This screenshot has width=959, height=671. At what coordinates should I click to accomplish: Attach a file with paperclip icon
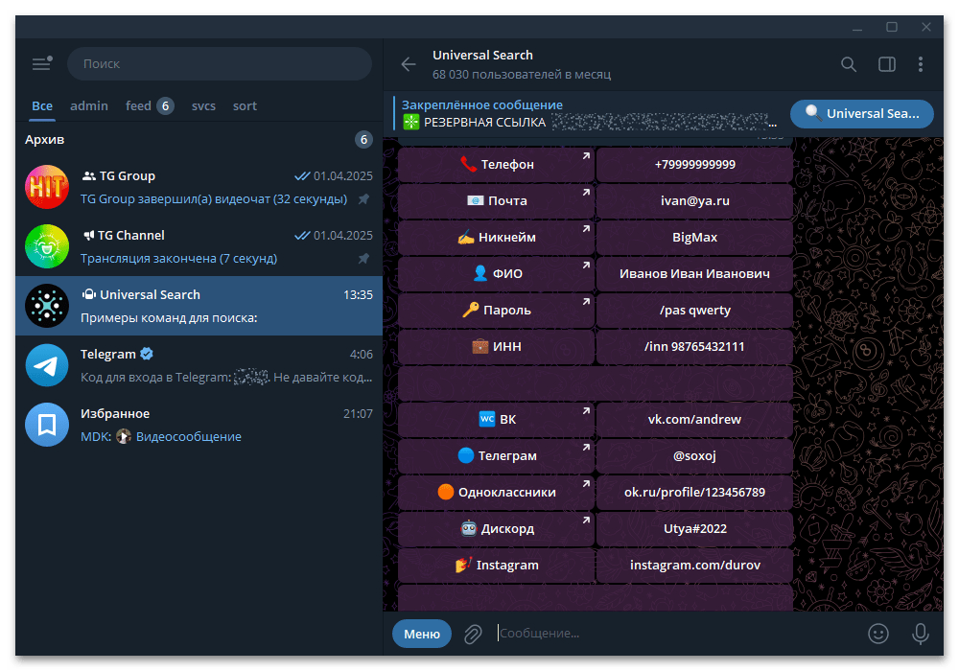[473, 634]
